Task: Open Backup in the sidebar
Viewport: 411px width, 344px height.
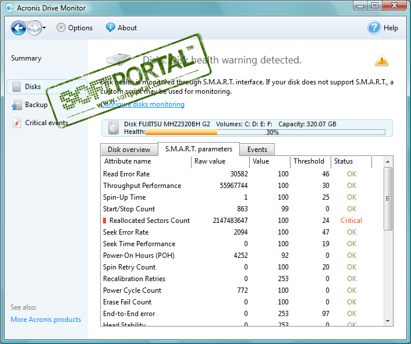Action: click(36, 105)
